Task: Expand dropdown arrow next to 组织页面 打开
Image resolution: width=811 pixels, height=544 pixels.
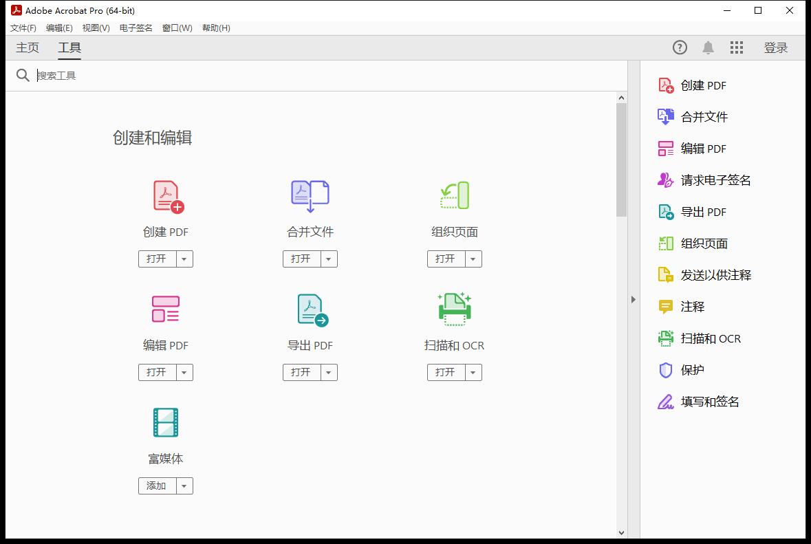Action: pos(473,259)
